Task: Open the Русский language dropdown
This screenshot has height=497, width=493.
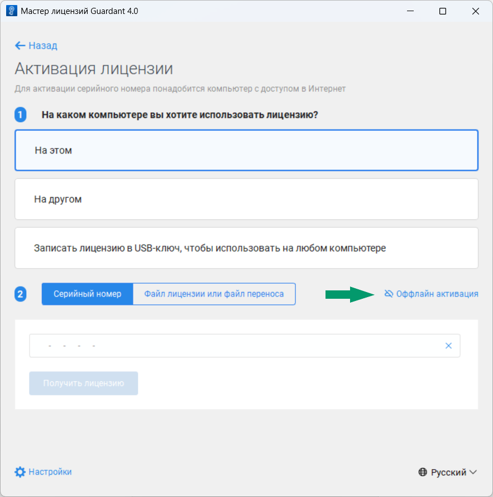Action: point(448,472)
